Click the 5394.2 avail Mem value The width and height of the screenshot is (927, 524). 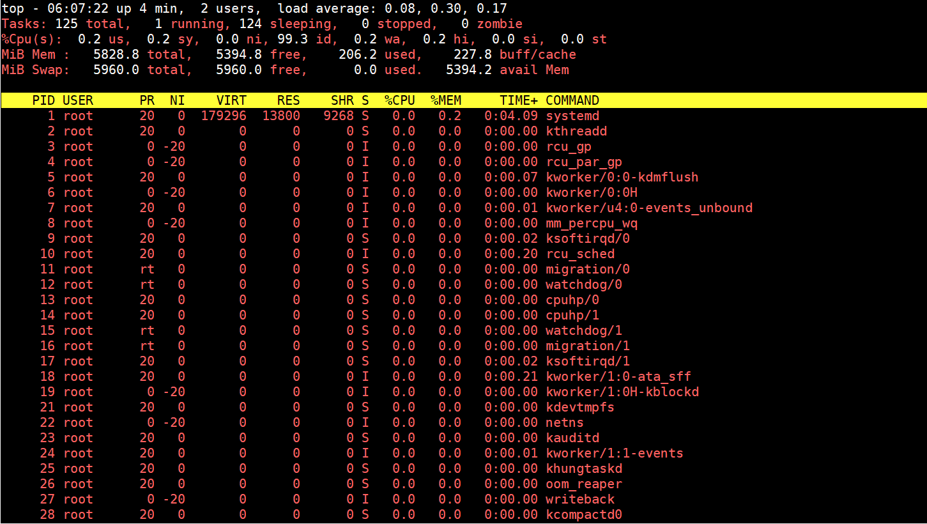[x=469, y=70]
